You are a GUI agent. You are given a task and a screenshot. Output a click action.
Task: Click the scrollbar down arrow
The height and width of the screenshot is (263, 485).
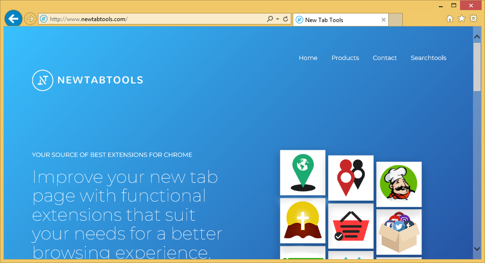[477, 249]
